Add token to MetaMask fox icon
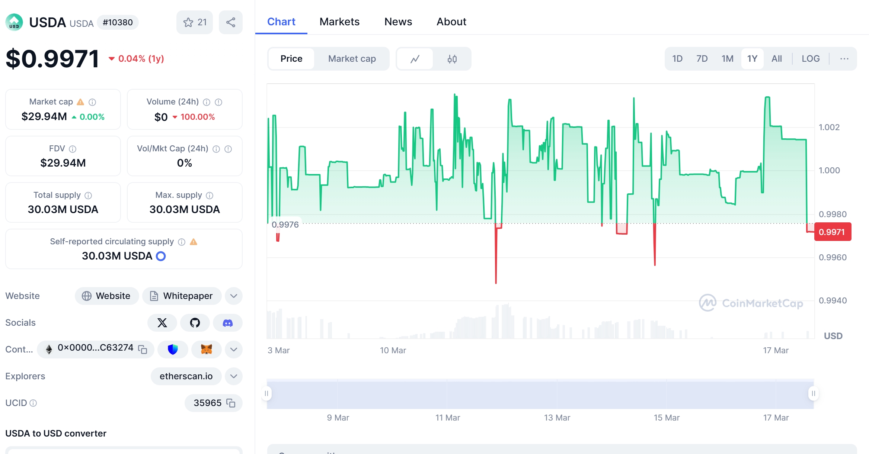Viewport: 869px width, 454px height. (207, 350)
